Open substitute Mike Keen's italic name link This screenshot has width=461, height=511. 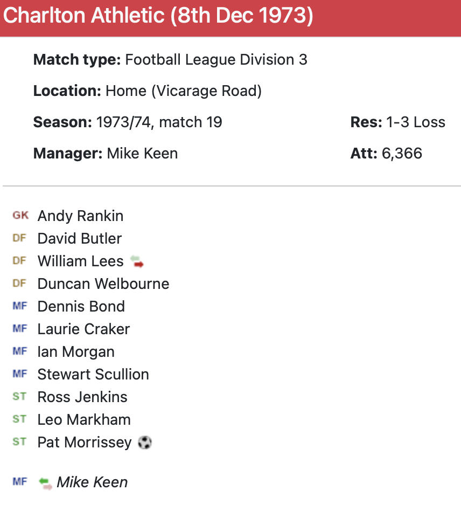92,482
